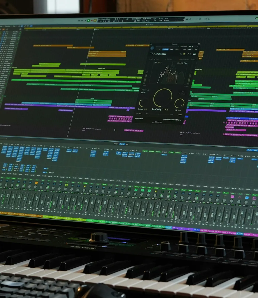Click the red Record button in transport

pos(92,20)
